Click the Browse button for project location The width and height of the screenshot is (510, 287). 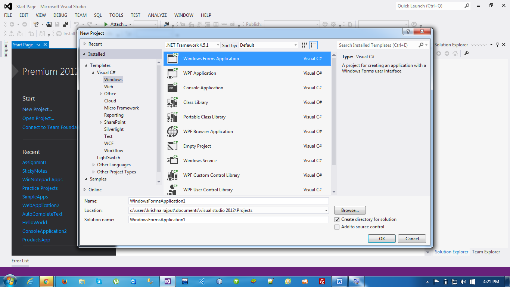[349, 210]
